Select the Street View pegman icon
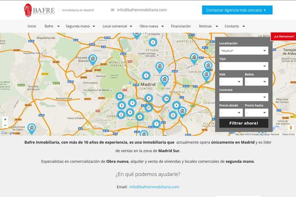This screenshot has height=197, width=296. 291,128
